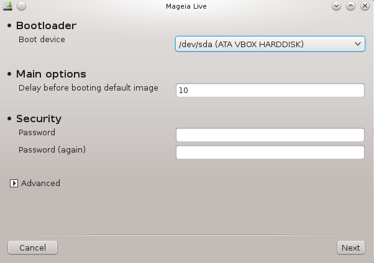This screenshot has width=374, height=263.
Task: Click into the Password (again) field
Action: tap(270, 152)
